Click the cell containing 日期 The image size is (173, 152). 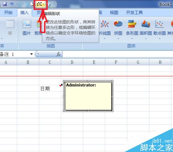click(x=50, y=88)
